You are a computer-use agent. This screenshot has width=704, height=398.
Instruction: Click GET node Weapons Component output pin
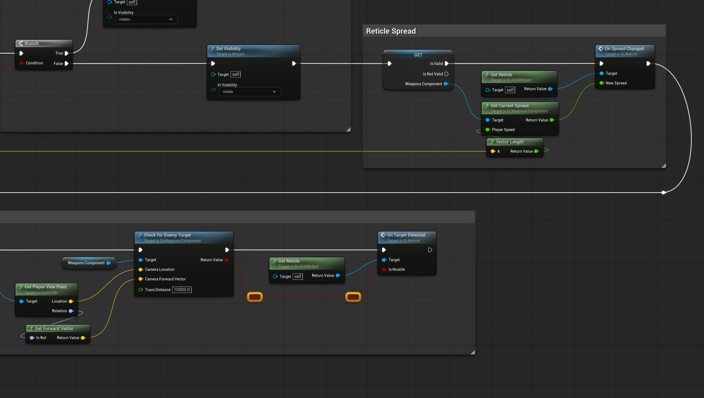pyautogui.click(x=446, y=84)
